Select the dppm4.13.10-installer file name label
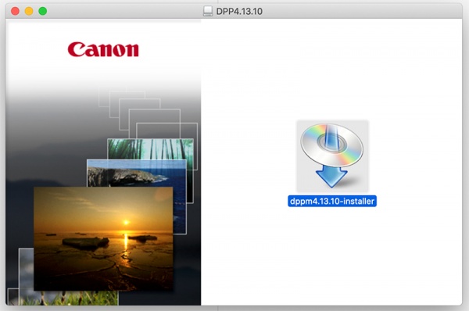Viewport: 469px width, 311px height. pyautogui.click(x=332, y=202)
